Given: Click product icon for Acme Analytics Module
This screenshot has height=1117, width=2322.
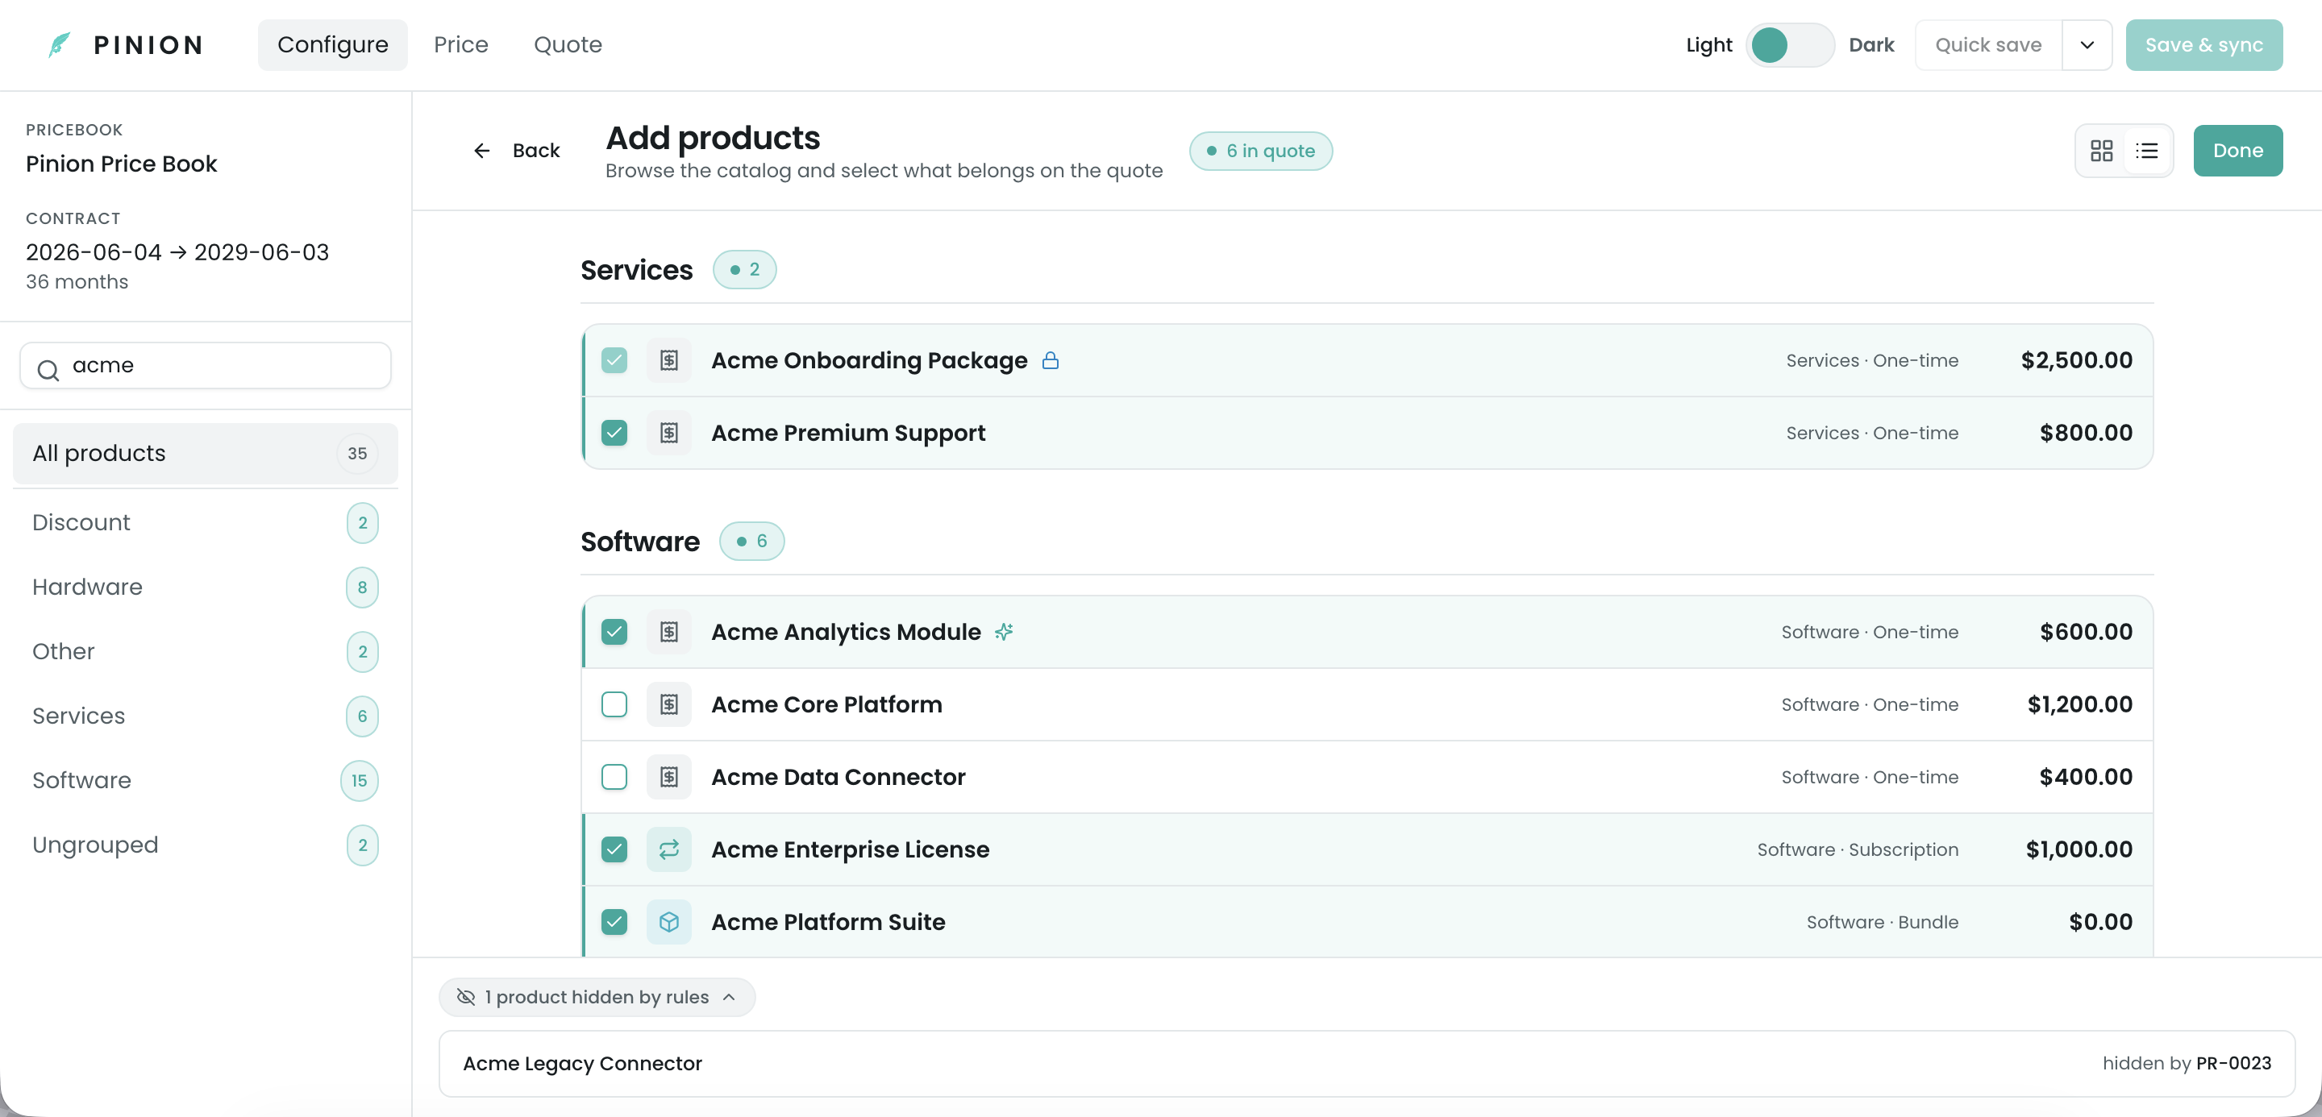Looking at the screenshot, I should pyautogui.click(x=669, y=632).
